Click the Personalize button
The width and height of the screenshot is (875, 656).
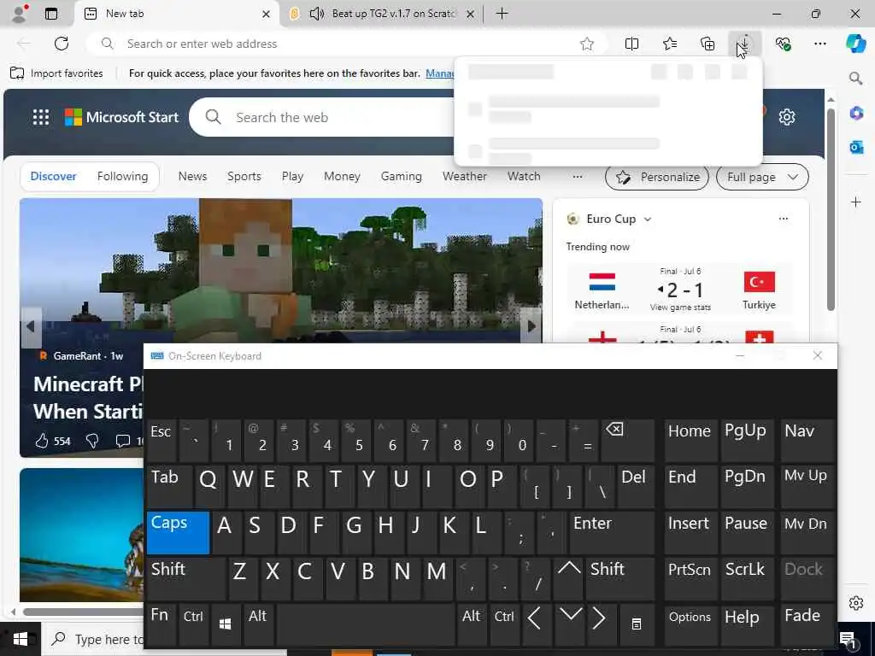coord(657,177)
